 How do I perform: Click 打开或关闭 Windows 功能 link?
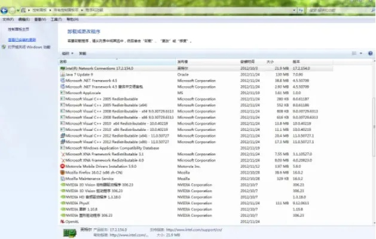pyautogui.click(x=29, y=46)
